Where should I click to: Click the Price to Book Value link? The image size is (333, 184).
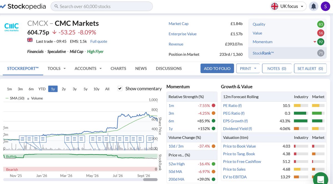click(239, 146)
